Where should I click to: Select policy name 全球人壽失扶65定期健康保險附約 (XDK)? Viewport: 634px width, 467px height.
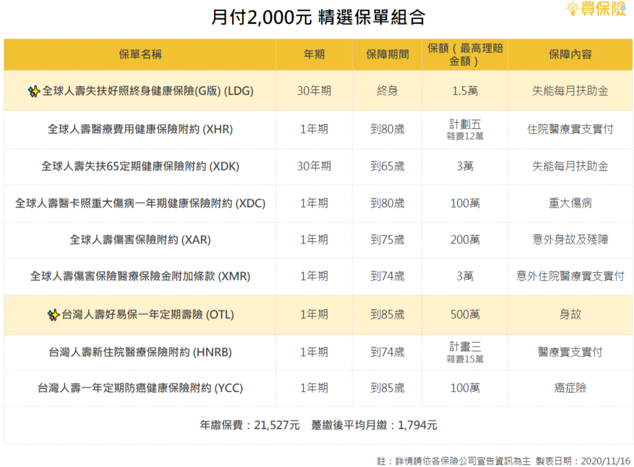click(x=140, y=166)
